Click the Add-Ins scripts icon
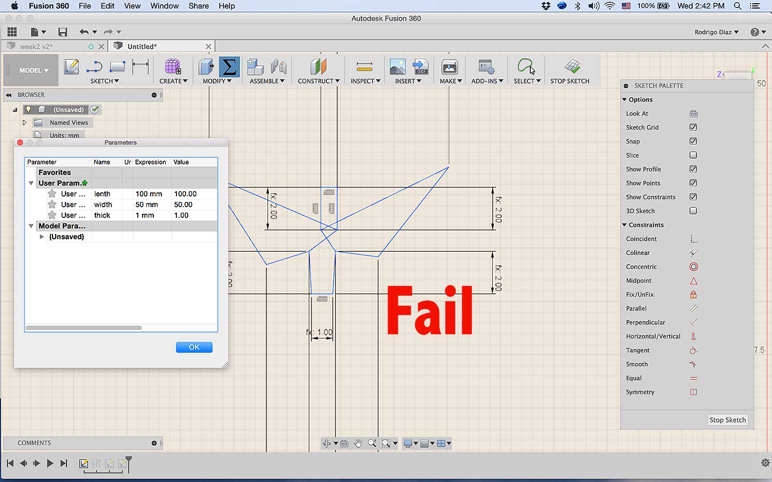 tap(486, 67)
